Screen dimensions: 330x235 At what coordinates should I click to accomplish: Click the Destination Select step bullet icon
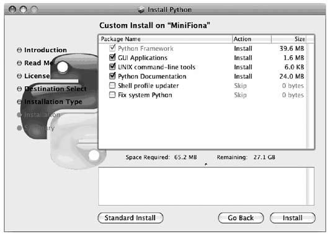[x=19, y=89]
